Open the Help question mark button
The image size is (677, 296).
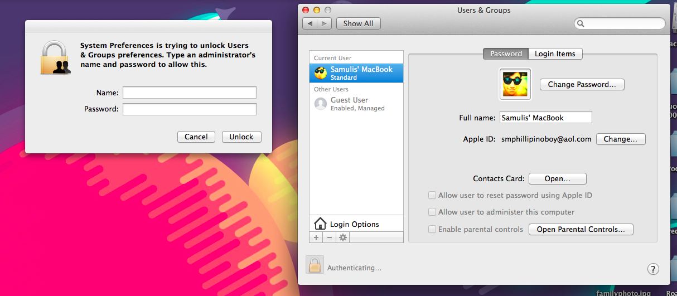tap(653, 269)
